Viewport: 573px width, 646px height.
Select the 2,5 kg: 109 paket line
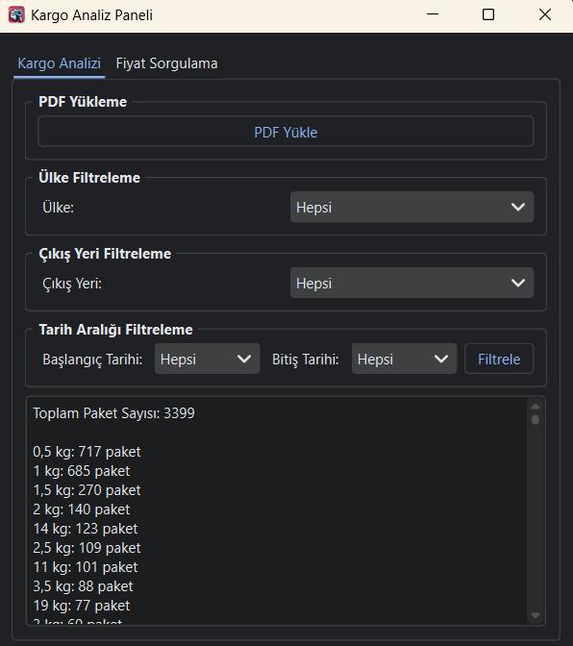[87, 548]
